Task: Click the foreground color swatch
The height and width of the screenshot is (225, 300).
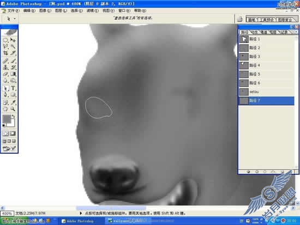Action: 7,119
